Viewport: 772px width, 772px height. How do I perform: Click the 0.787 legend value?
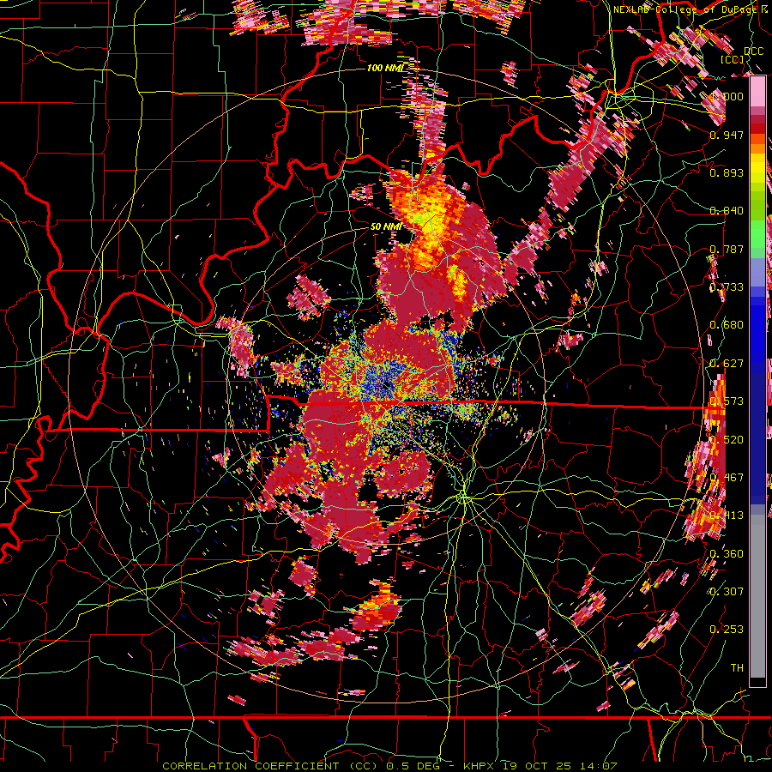[727, 249]
